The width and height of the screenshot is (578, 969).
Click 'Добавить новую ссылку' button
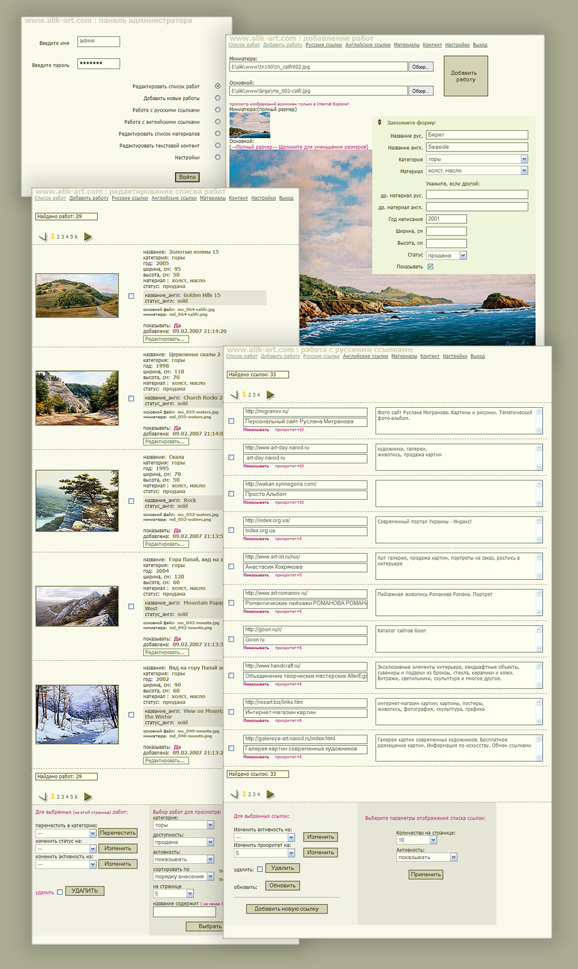[x=287, y=909]
